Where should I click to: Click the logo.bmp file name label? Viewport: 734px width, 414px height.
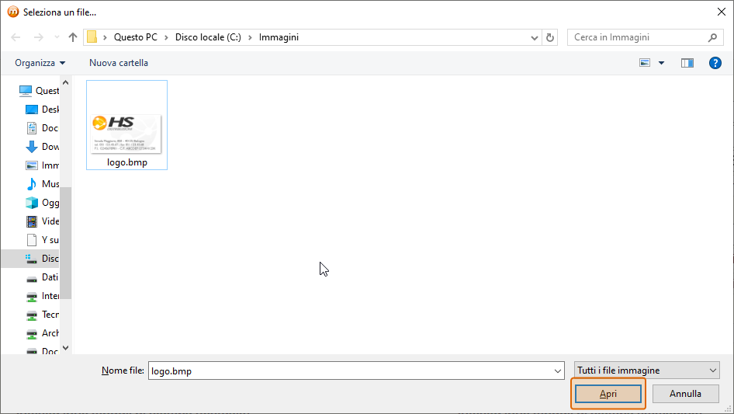point(126,162)
